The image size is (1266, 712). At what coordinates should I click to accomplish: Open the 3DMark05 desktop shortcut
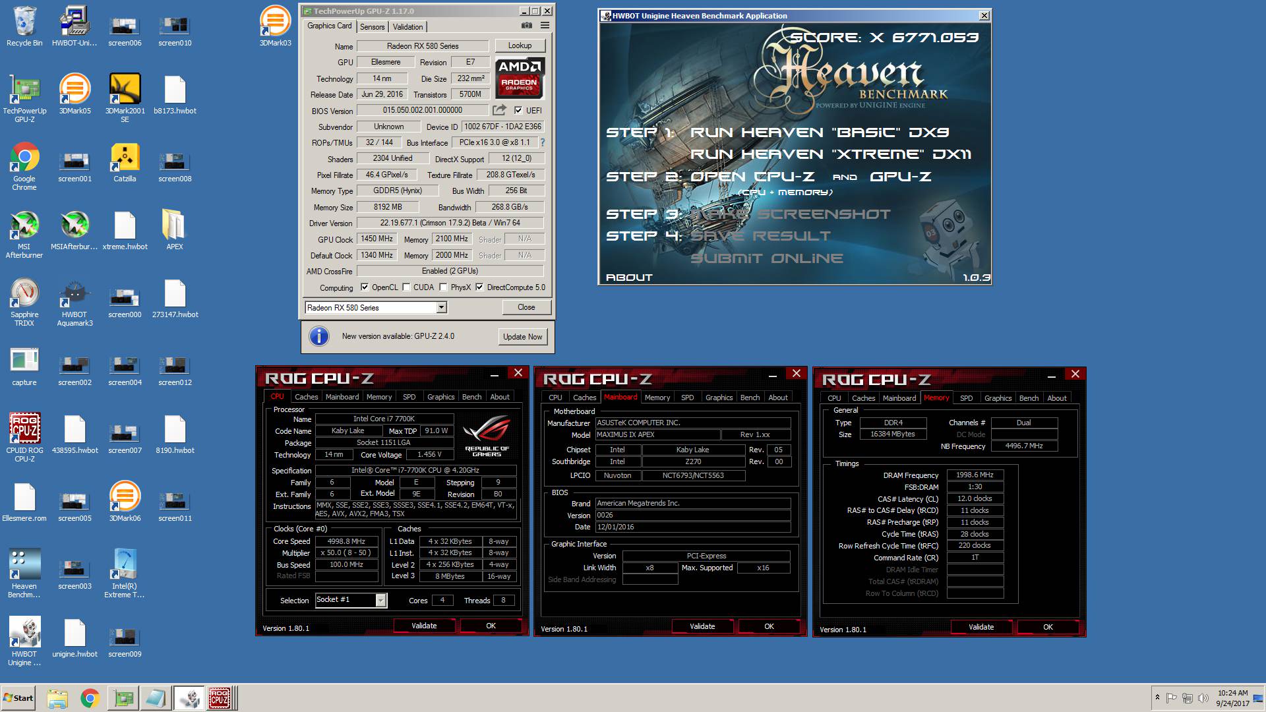(75, 94)
